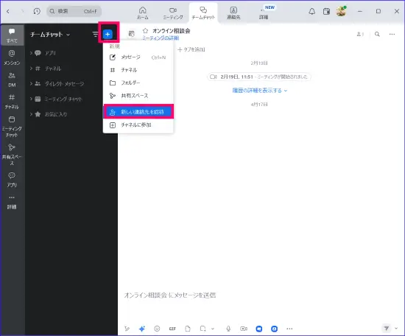405x336 pixels.
Task: Switch to the 連絡先 tab
Action: pos(233,13)
